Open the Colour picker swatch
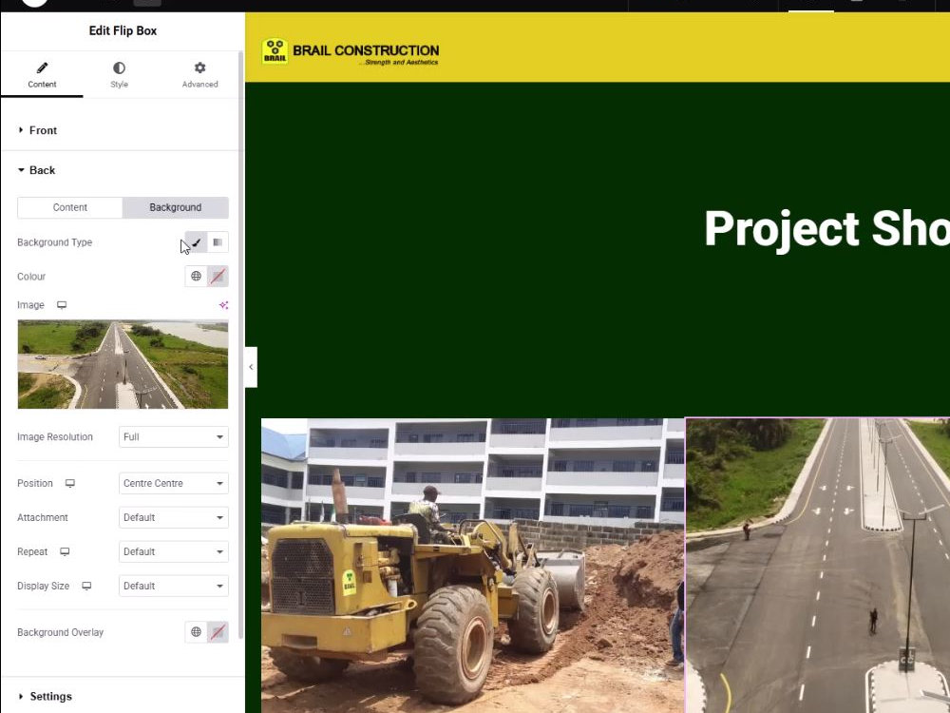 point(218,277)
